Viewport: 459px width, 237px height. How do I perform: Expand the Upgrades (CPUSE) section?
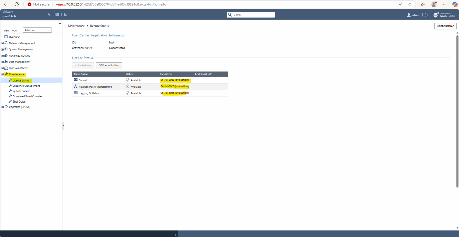click(x=2, y=107)
